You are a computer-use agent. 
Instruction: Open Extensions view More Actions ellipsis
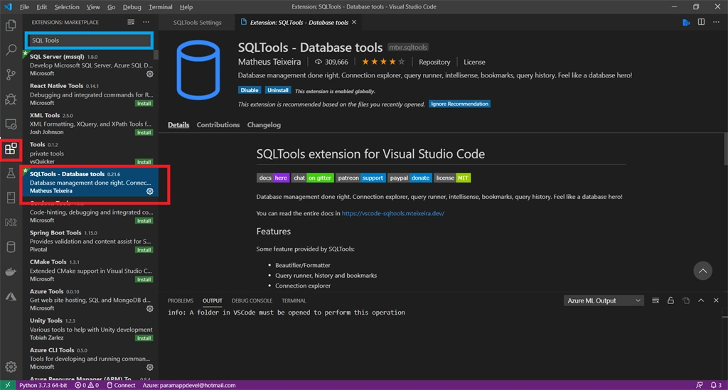coord(146,22)
